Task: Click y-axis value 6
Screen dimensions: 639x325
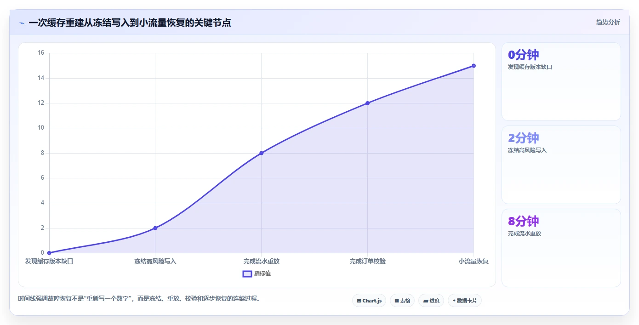Action: coord(42,178)
